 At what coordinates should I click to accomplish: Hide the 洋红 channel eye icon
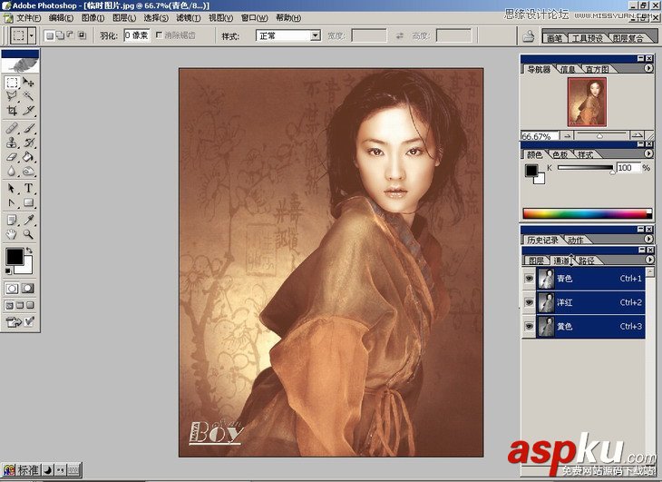coord(529,302)
